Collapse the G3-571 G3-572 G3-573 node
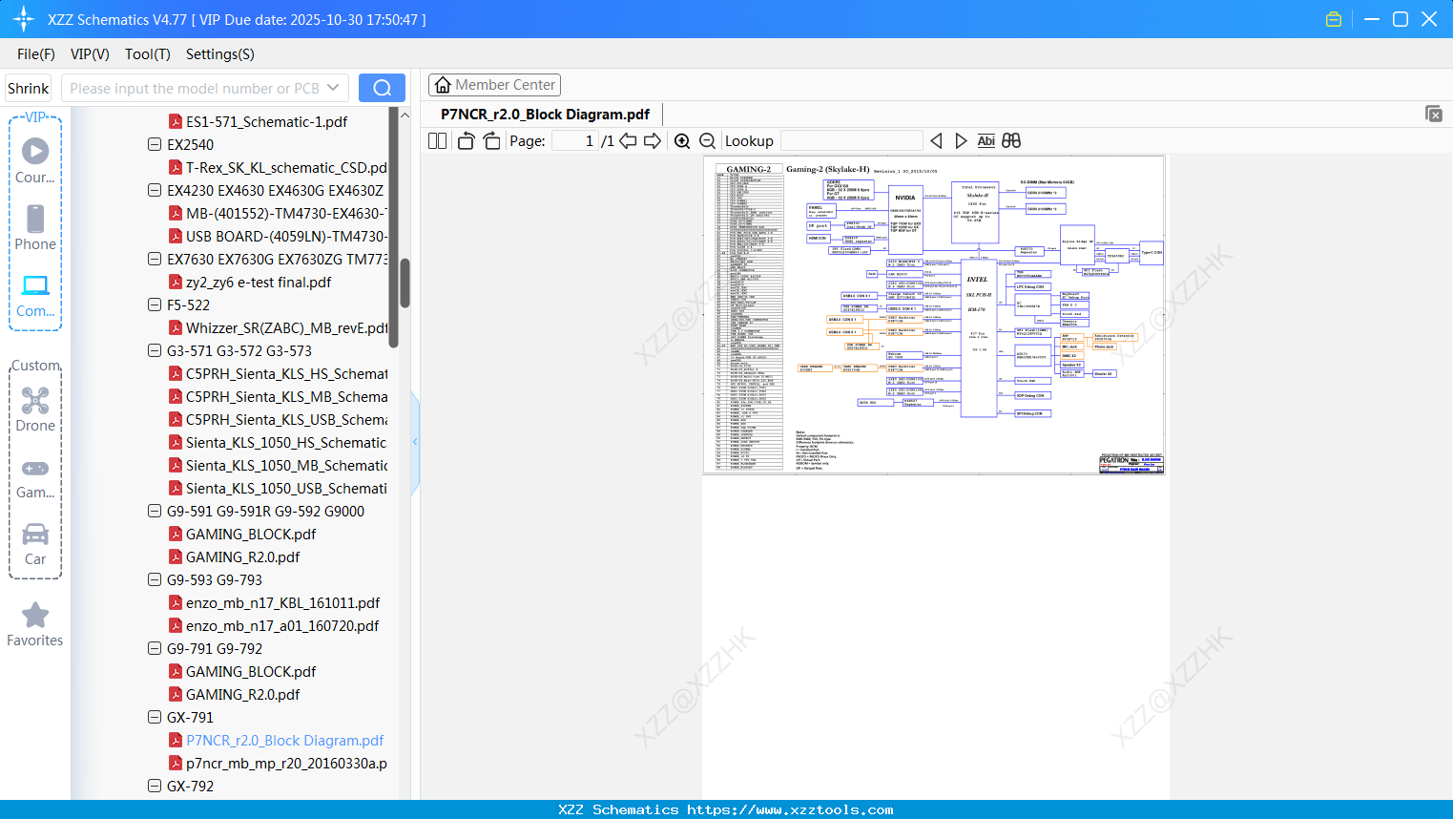Image resolution: width=1453 pixels, height=819 pixels. point(155,350)
